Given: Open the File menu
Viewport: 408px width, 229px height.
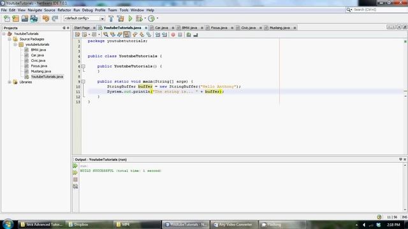Looking at the screenshot, I should point(4,10).
